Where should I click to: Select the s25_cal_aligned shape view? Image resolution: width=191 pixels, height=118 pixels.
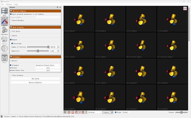172,71
